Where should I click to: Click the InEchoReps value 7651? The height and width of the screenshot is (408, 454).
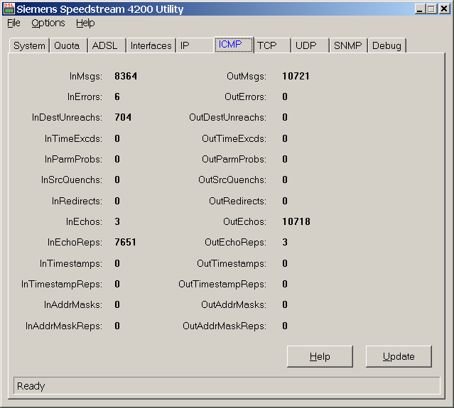[125, 242]
